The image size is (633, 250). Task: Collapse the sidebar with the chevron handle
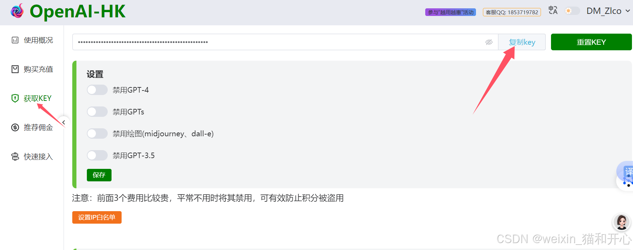pyautogui.click(x=64, y=122)
